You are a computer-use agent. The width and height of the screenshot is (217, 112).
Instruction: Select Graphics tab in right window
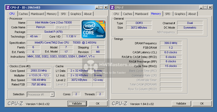180,14
